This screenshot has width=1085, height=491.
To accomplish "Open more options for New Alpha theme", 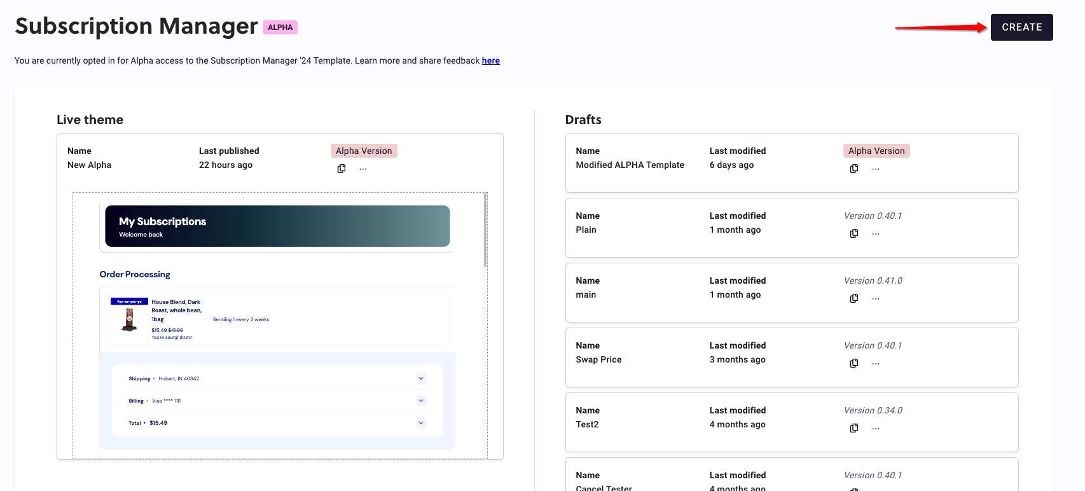I will coord(363,169).
